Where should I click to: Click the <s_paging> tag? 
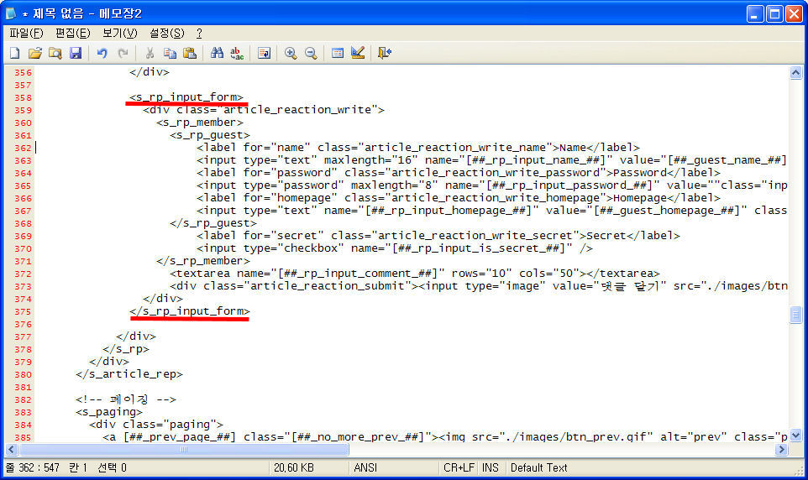pyautogui.click(x=108, y=411)
